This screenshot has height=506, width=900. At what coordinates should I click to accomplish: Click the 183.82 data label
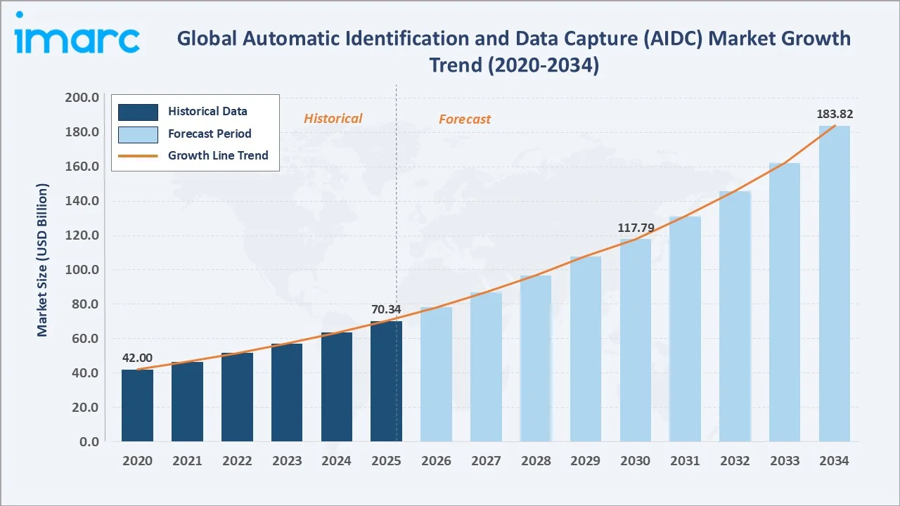tap(834, 114)
